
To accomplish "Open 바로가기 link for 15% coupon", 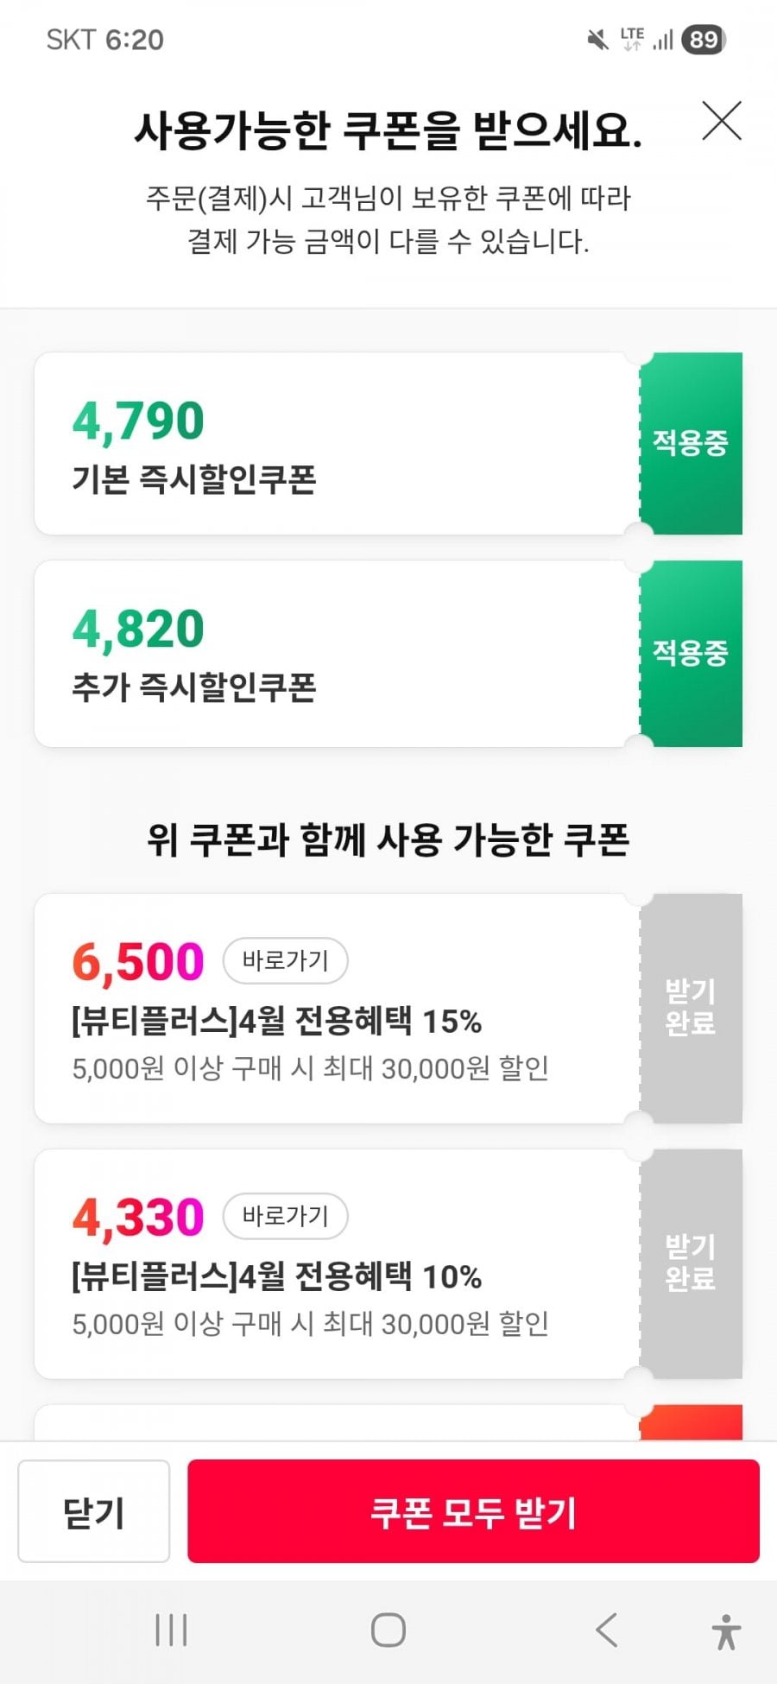I will [x=285, y=960].
